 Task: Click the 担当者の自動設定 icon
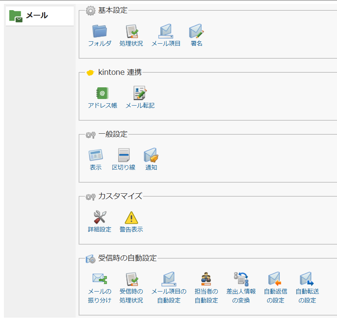(206, 279)
